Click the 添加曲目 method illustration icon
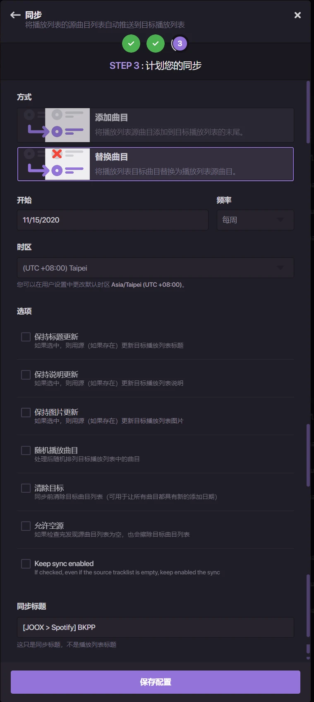 pyautogui.click(x=54, y=125)
